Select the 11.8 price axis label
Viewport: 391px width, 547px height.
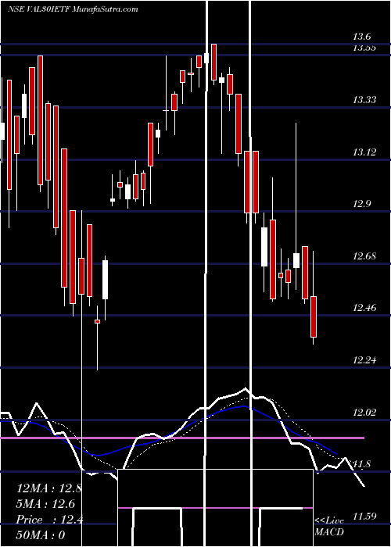[362, 464]
